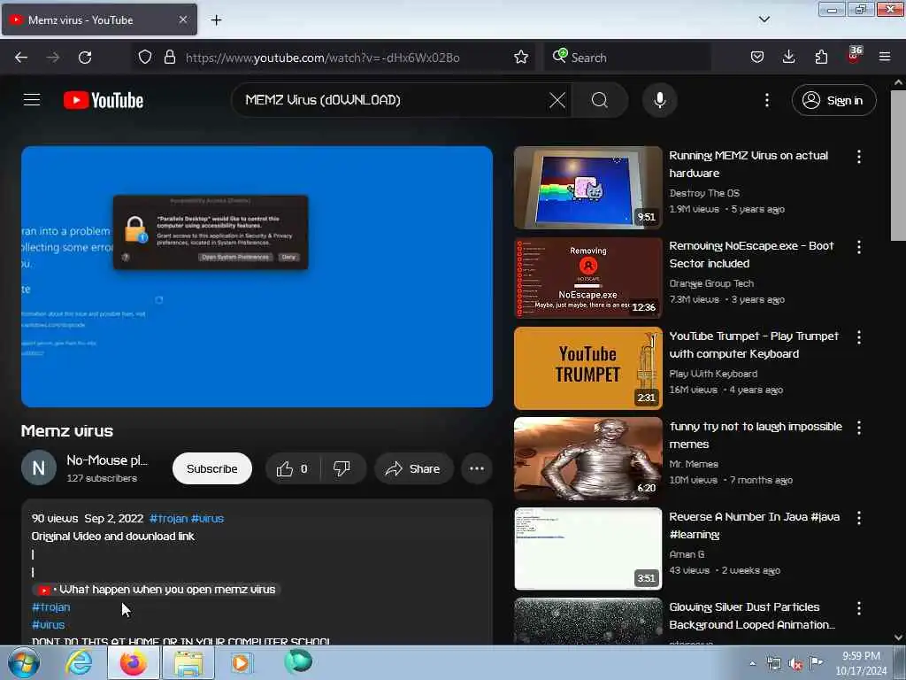Click the padlock site information icon
Viewport: 906px width, 680px height.
[169, 57]
